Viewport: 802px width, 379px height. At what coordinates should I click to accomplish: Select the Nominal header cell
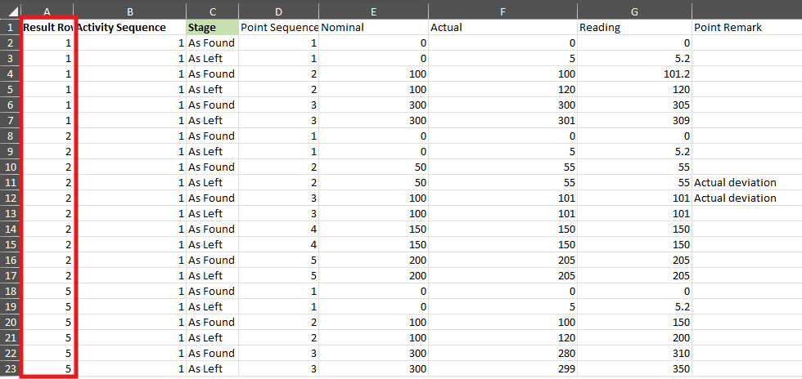click(x=374, y=28)
